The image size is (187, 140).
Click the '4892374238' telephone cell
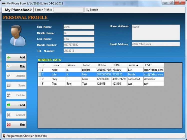point(119,79)
